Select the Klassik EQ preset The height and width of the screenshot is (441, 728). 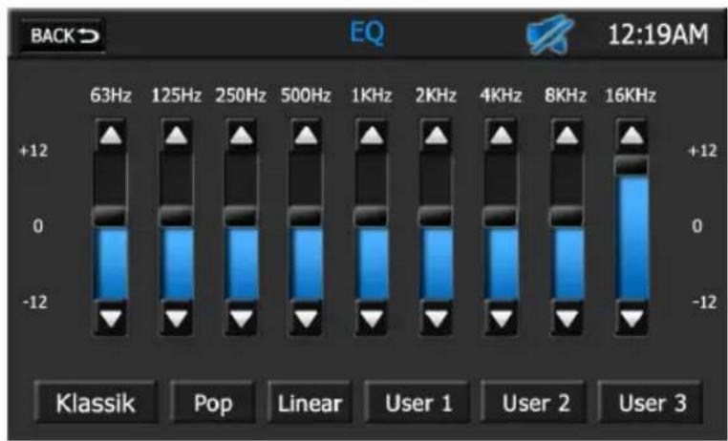click(96, 403)
